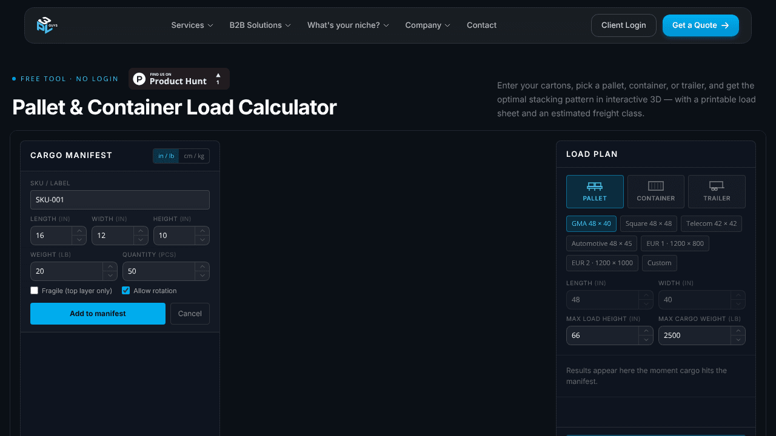The image size is (776, 436).
Task: Click the Cargo Manifest heading
Action: click(72, 156)
